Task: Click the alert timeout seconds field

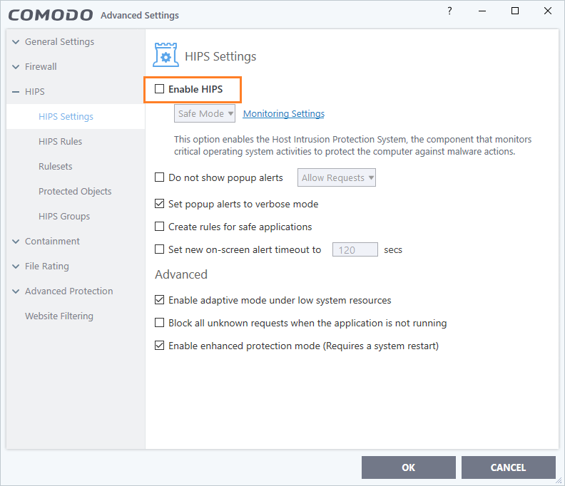Action: [355, 249]
